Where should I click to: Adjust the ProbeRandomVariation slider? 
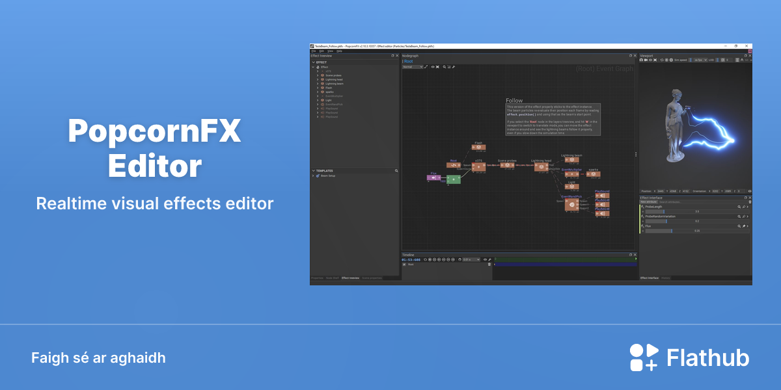click(697, 221)
